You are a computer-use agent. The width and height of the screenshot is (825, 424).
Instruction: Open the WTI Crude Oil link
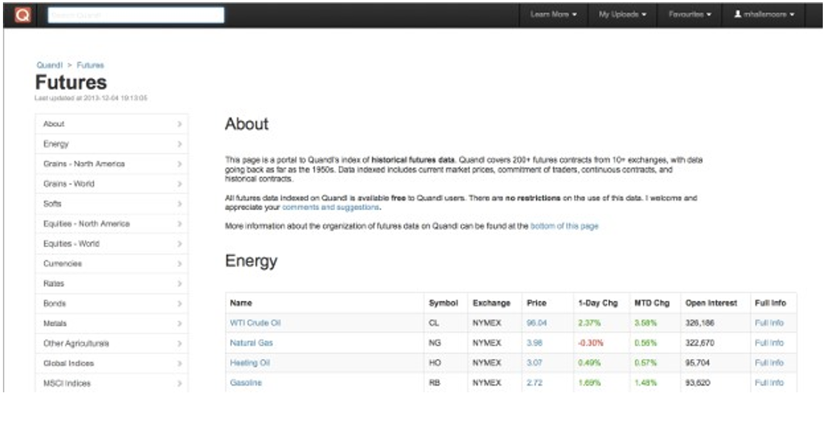[x=255, y=323]
